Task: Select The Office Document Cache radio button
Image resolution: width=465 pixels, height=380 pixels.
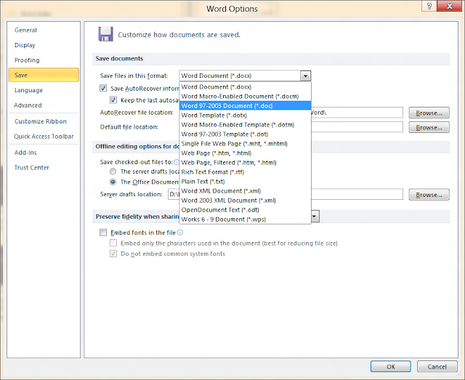Action: [113, 182]
